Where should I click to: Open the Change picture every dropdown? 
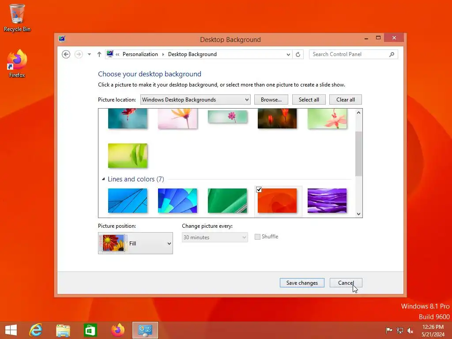pyautogui.click(x=215, y=237)
